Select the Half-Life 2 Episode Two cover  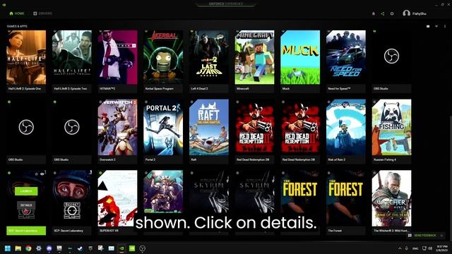(x=72, y=57)
